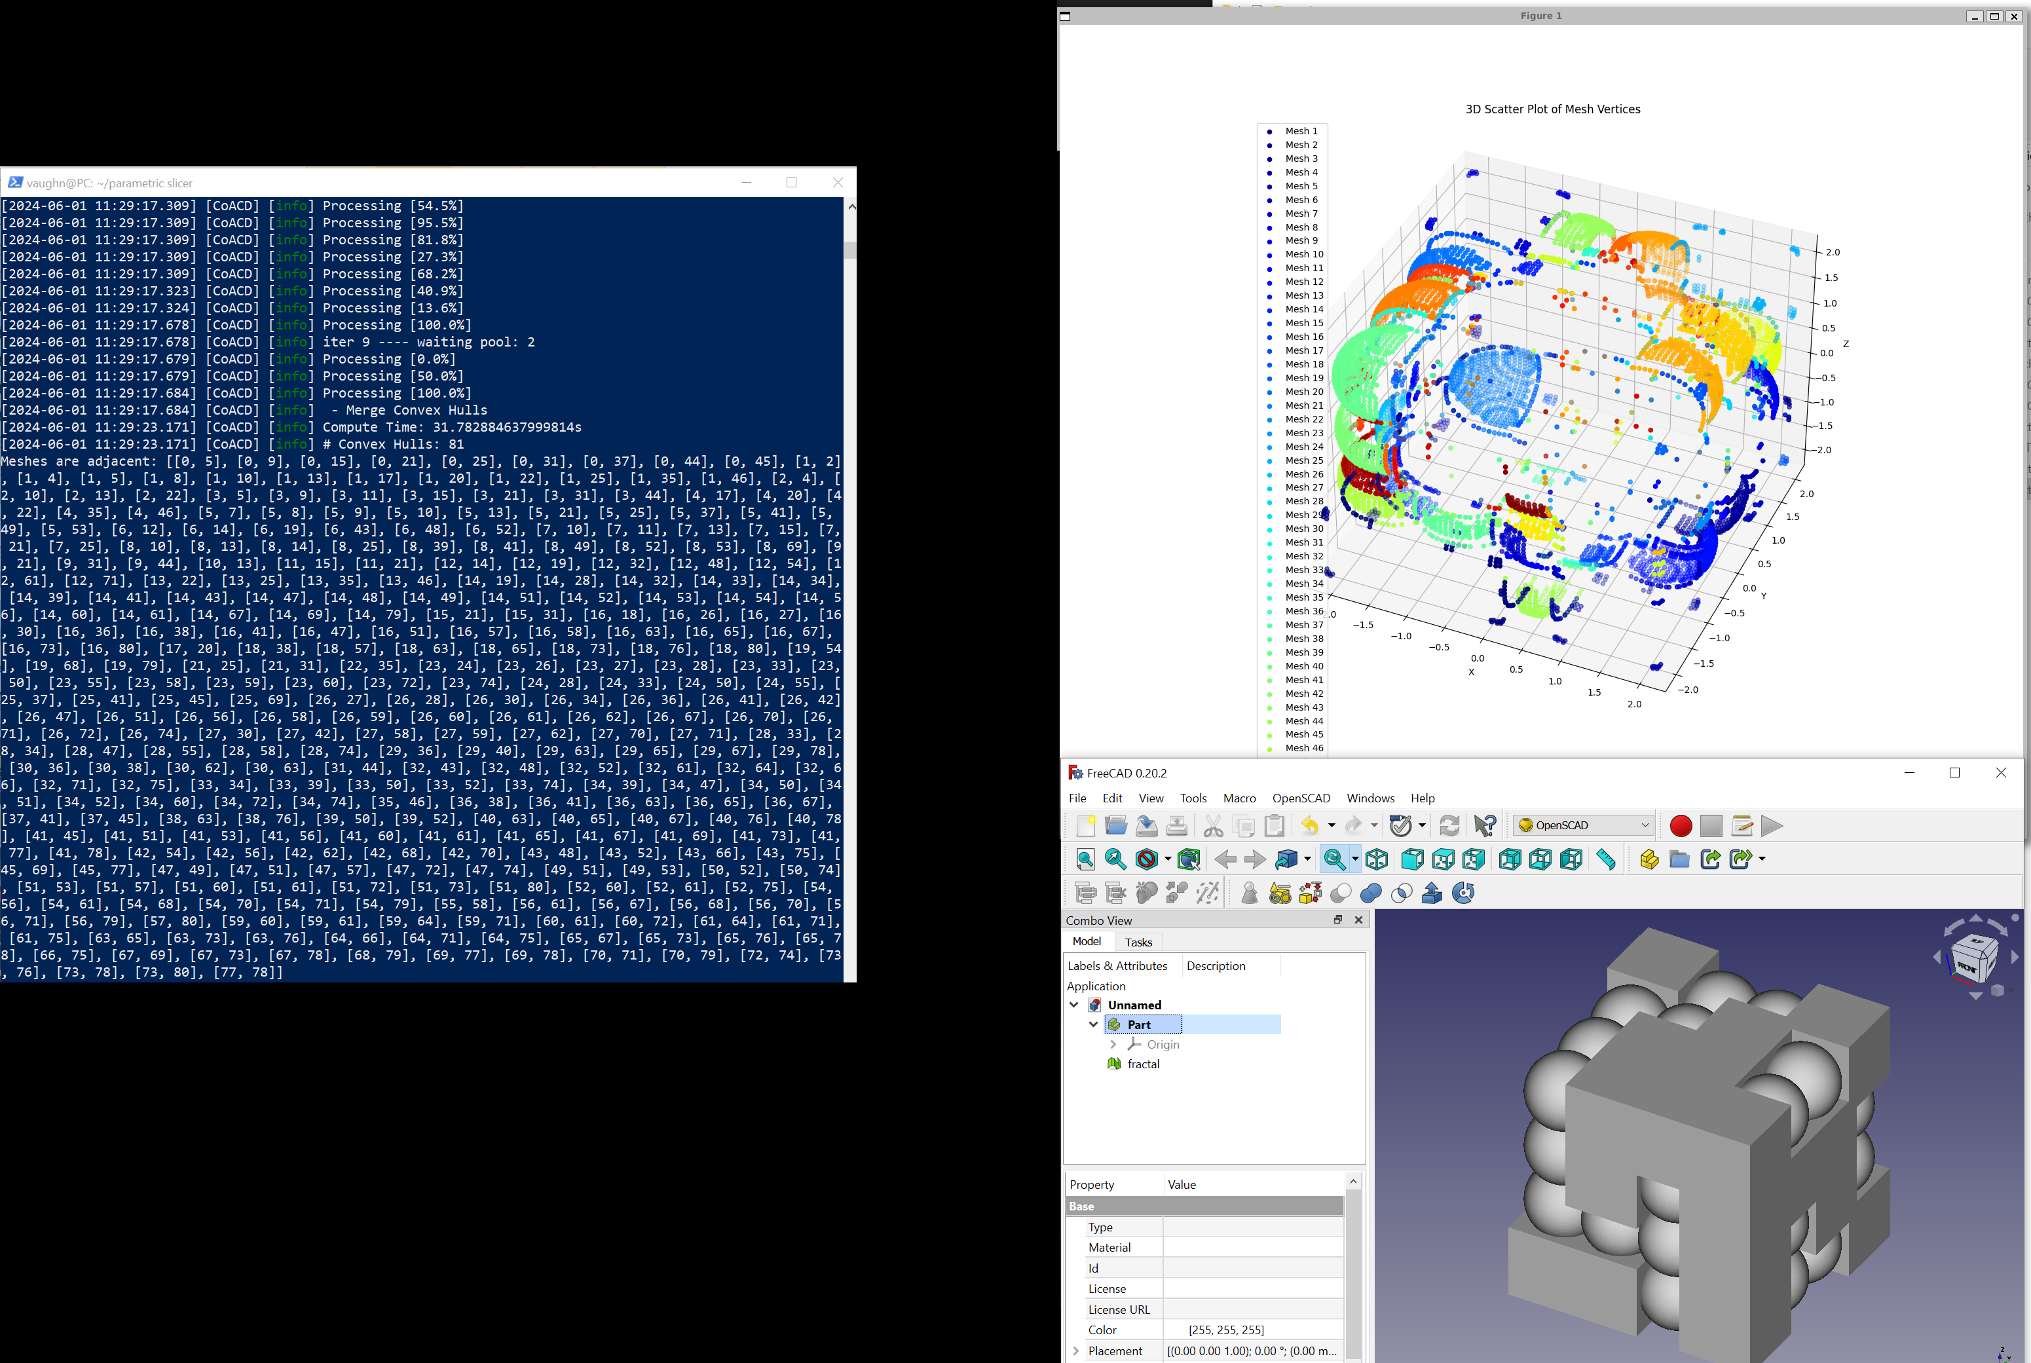Open the OpenSCAD workbench dropdown
This screenshot has height=1363, width=2031.
tap(1582, 826)
